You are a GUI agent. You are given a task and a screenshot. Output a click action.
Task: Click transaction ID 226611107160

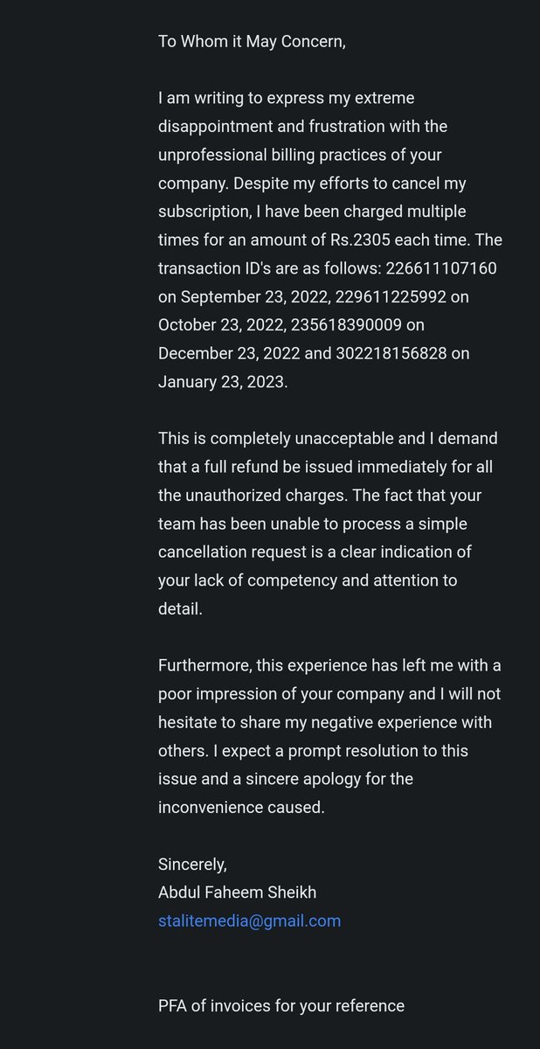tap(440, 268)
